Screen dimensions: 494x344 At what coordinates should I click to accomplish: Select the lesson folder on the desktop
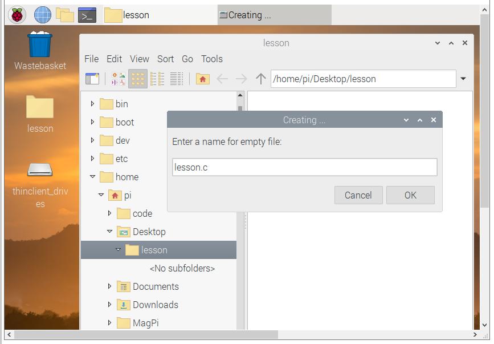click(40, 114)
